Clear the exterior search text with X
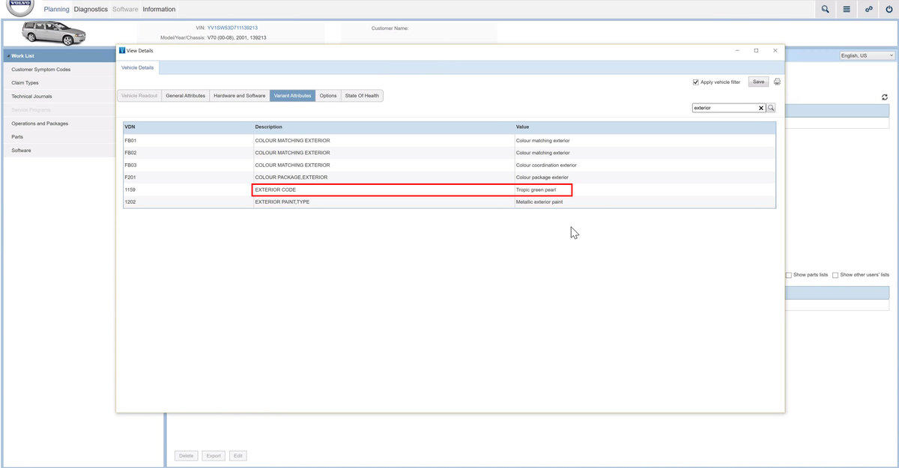This screenshot has width=899, height=468. (761, 108)
